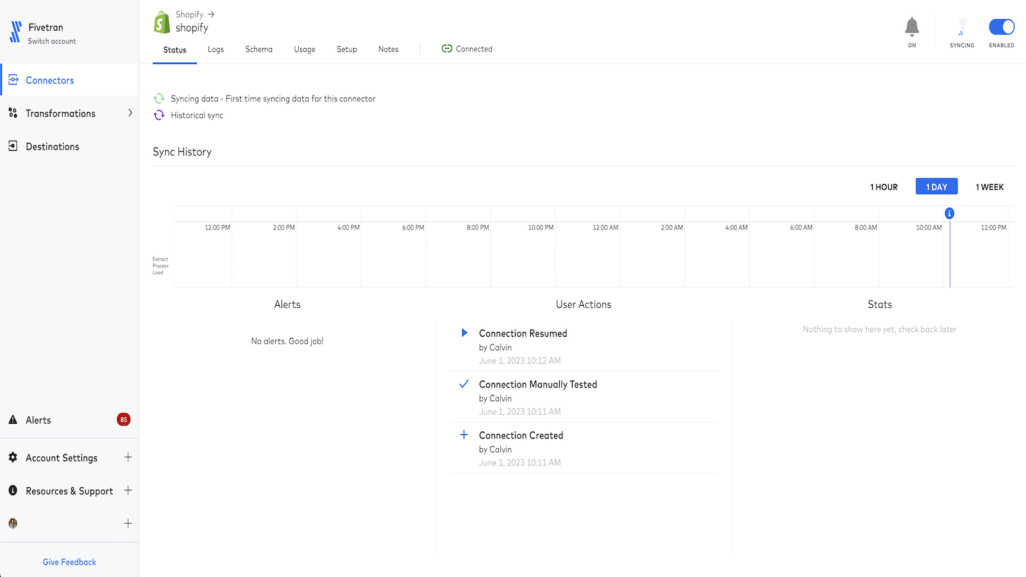Open the Status tab
This screenshot has width=1026, height=577.
point(174,49)
